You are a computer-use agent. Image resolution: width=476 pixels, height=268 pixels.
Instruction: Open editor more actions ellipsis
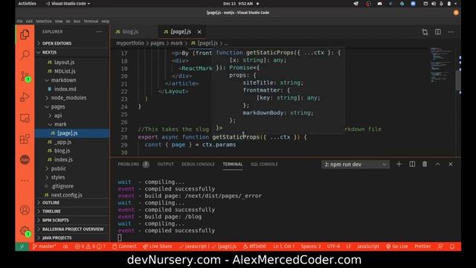click(451, 32)
